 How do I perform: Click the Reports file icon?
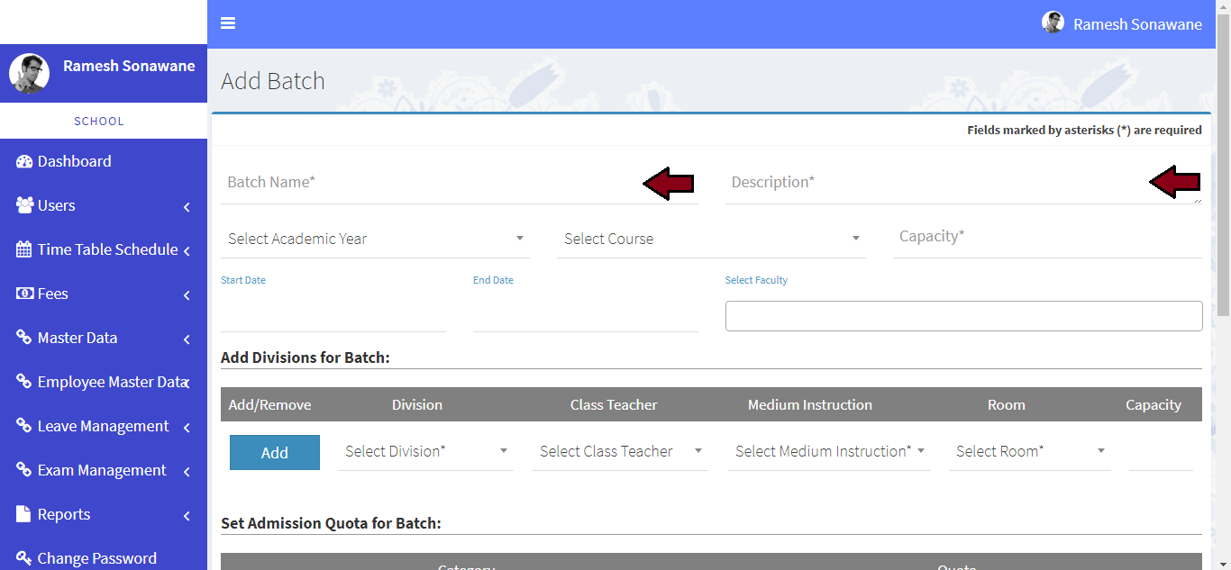(x=24, y=514)
